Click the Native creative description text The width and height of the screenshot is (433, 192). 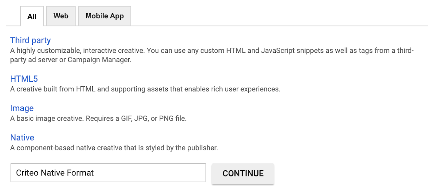coord(114,148)
